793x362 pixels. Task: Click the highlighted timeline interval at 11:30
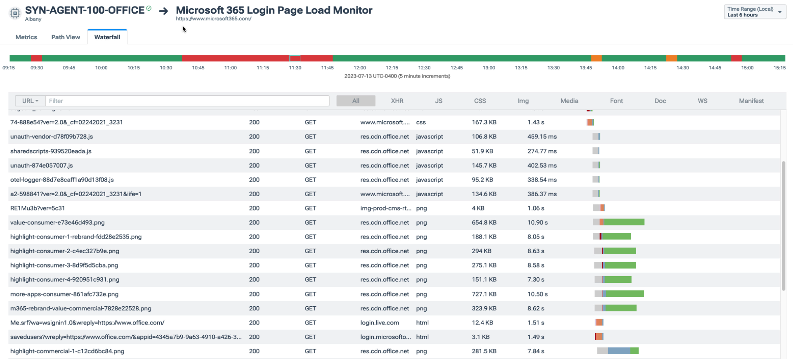(295, 58)
